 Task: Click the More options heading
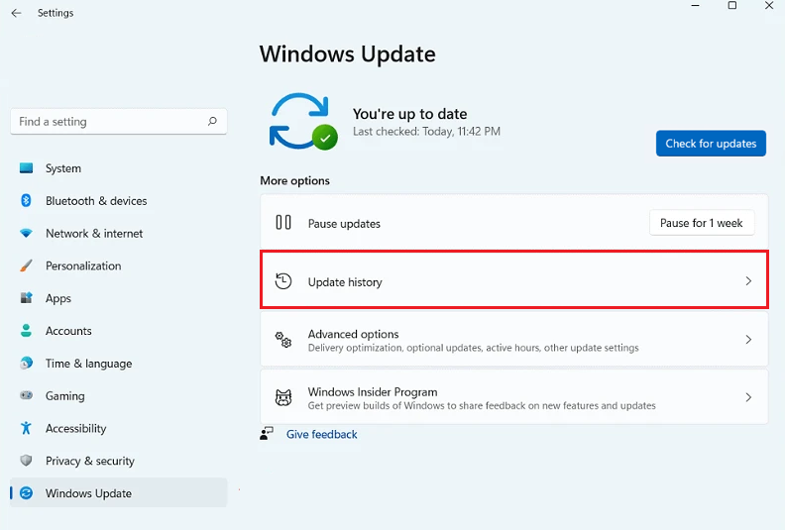pyautogui.click(x=295, y=180)
